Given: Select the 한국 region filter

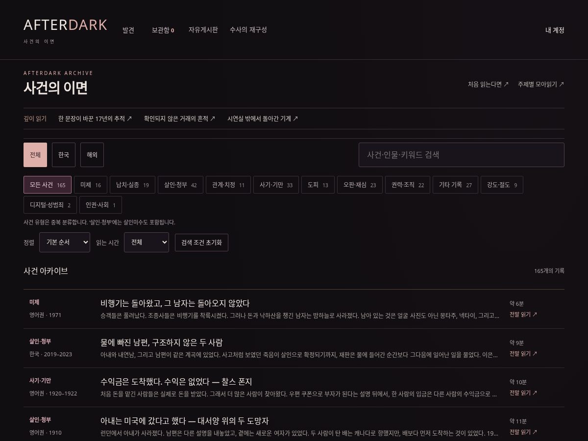Looking at the screenshot, I should [64, 155].
